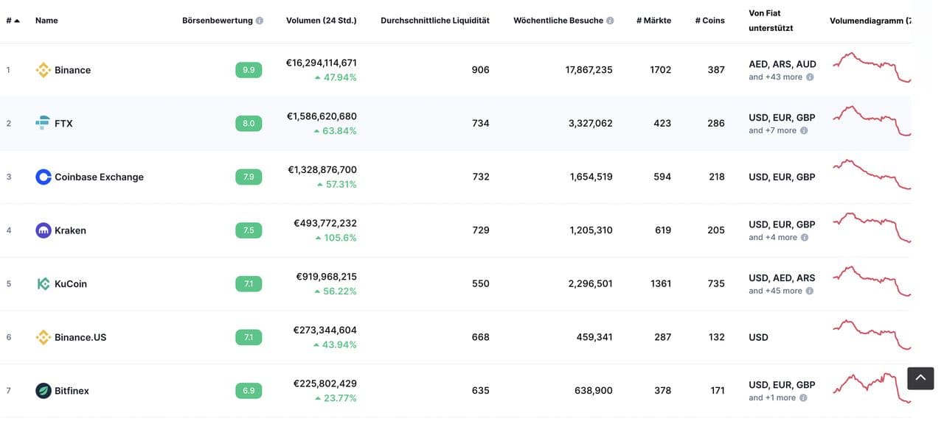This screenshot has height=421, width=944.
Task: Open the Kraken exchange page link
Action: pos(70,230)
